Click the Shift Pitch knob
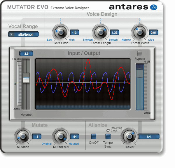Screen dimensions: 175x168 click(61, 32)
